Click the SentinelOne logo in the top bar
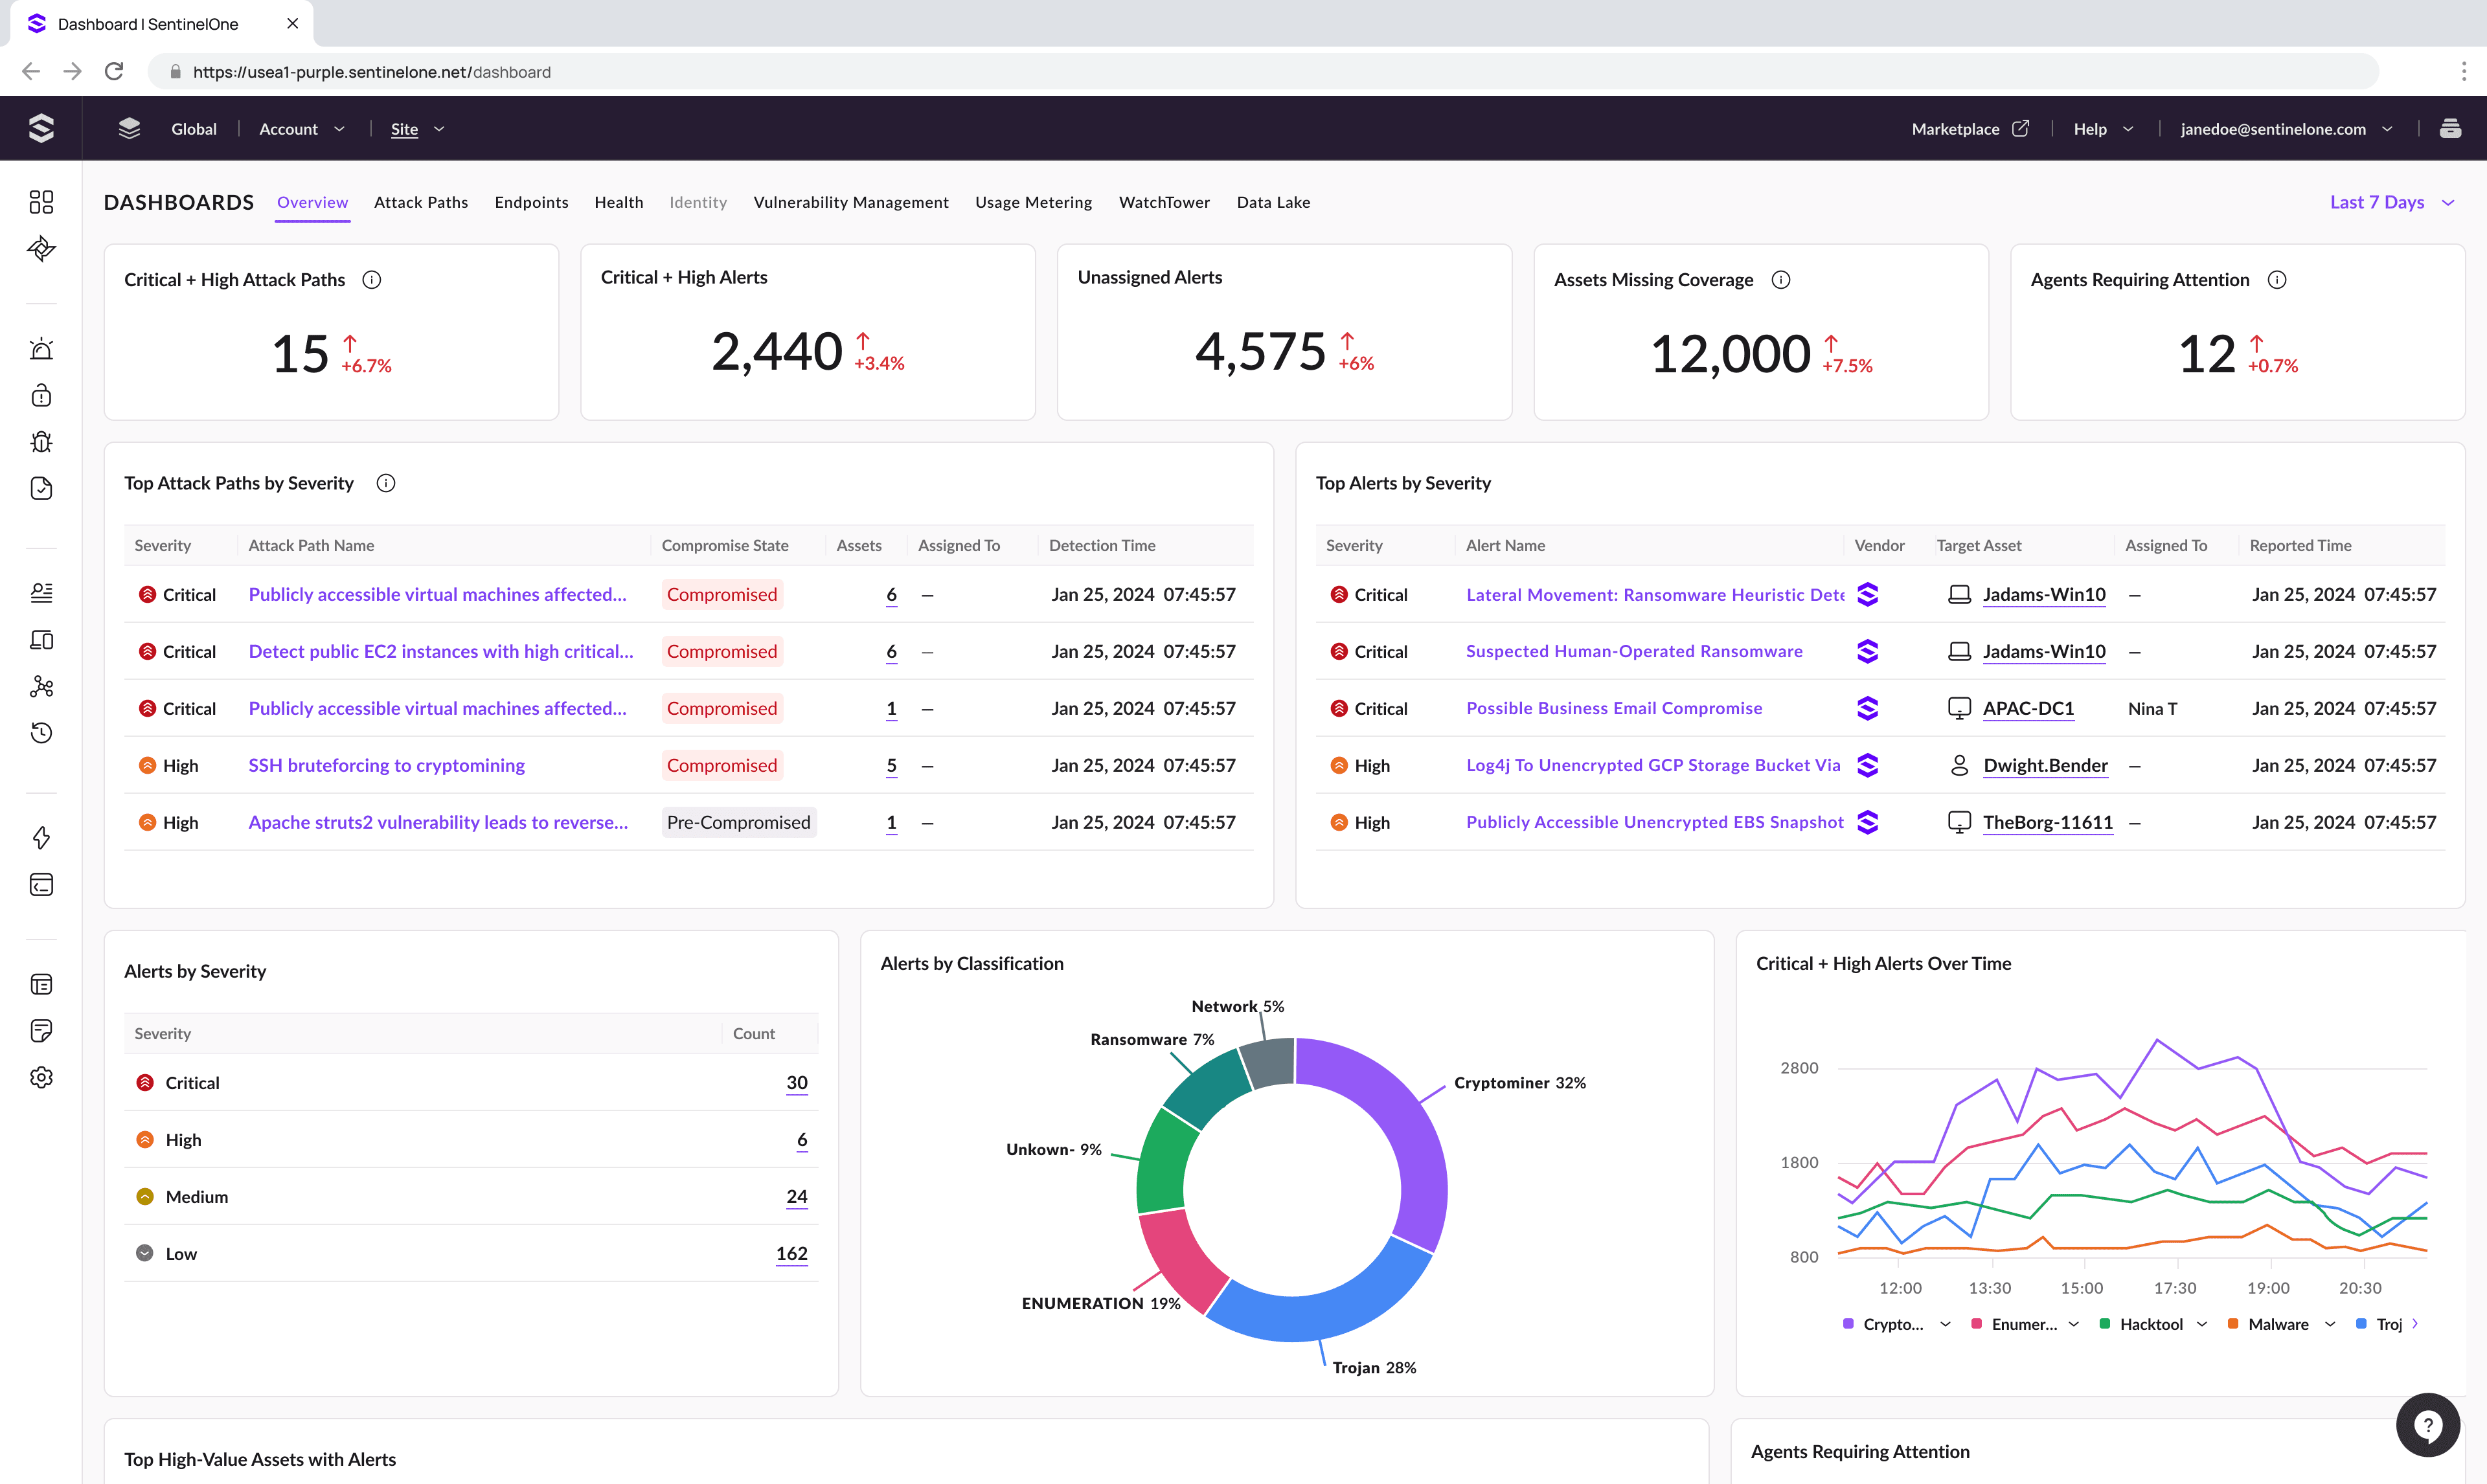 (41, 127)
